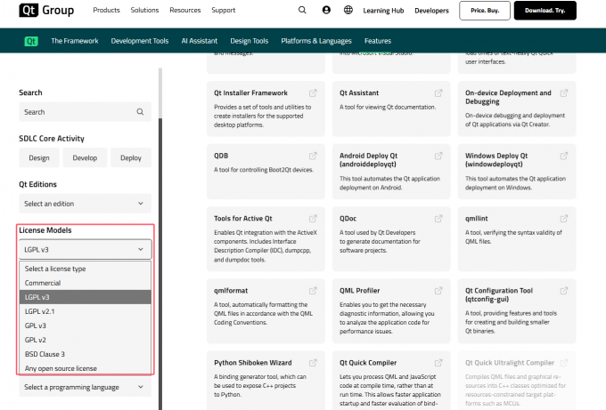Image resolution: width=606 pixels, height=410 pixels.
Task: Click the Qt Group logo
Action: [45, 11]
